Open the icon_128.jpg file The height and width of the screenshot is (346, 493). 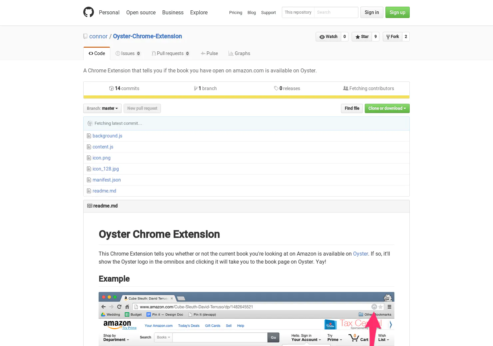[x=106, y=169]
